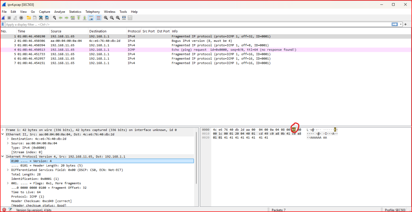This screenshot has width=412, height=212.
Task: Sort by the Info column header
Action: coord(291,31)
